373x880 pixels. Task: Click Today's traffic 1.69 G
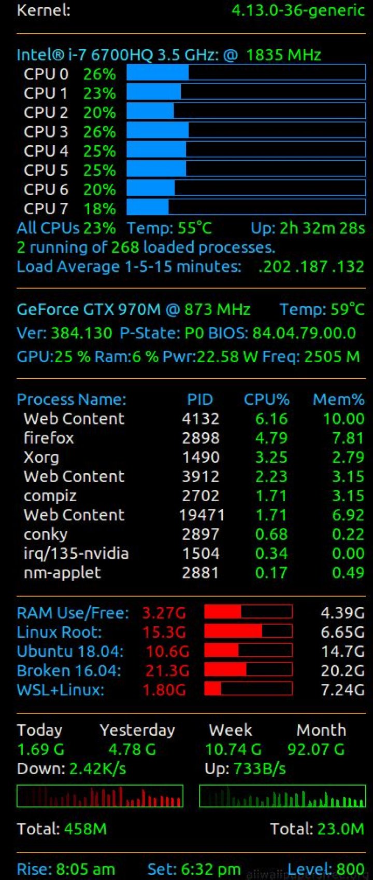[x=41, y=749]
